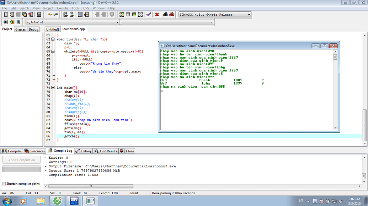Viewport: 368px width, 206px height.
Task: Click the Debug checkmark icon
Action: pyautogui.click(x=148, y=14)
